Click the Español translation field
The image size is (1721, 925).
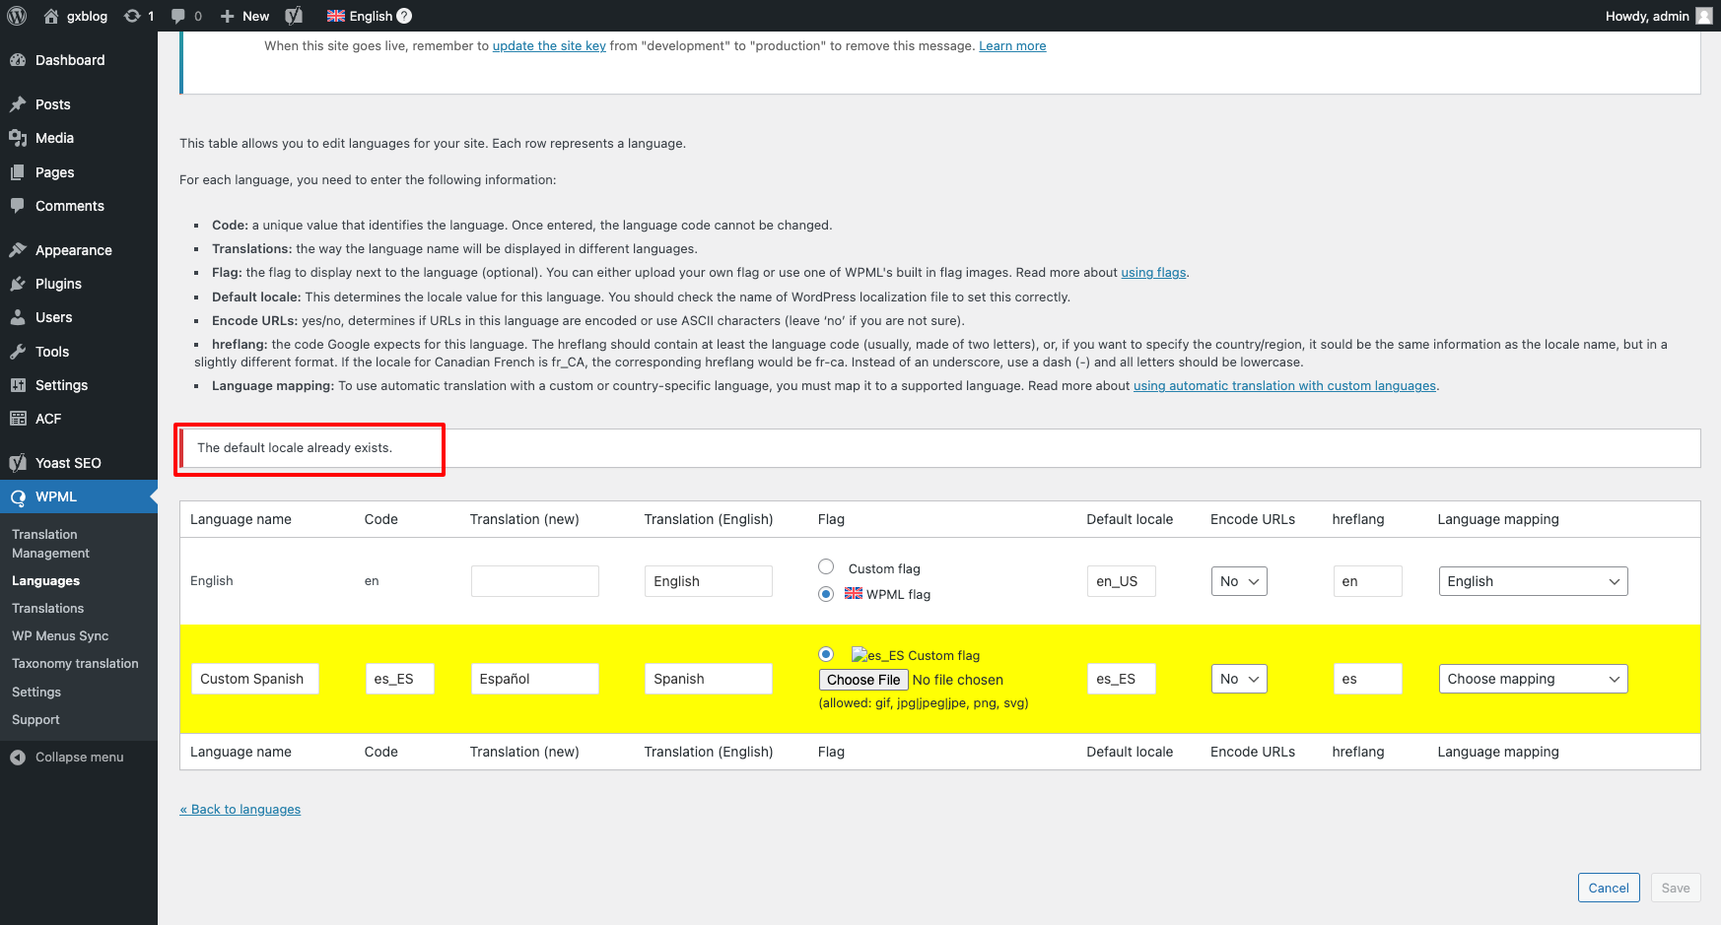coord(534,679)
